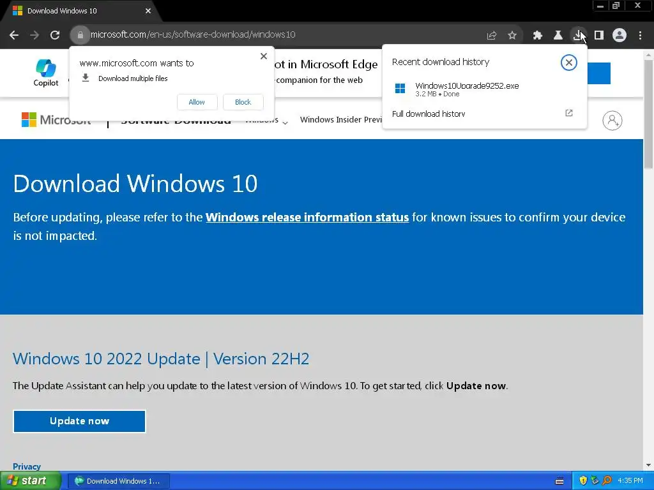This screenshot has width=654, height=490.
Task: Open Chrome three-dot menu
Action: click(x=640, y=36)
